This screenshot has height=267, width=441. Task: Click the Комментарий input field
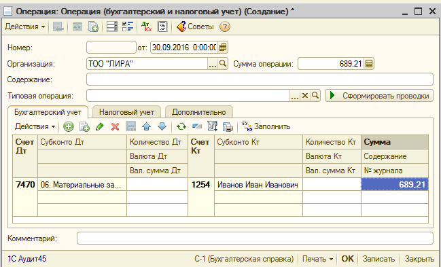(x=255, y=238)
